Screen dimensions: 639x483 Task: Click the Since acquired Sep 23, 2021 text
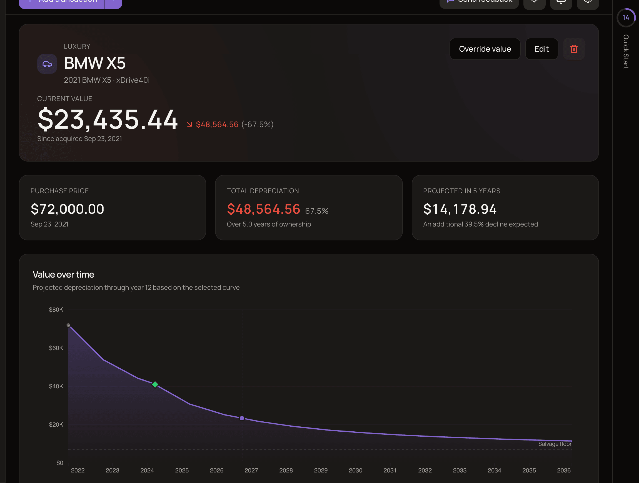(x=79, y=139)
